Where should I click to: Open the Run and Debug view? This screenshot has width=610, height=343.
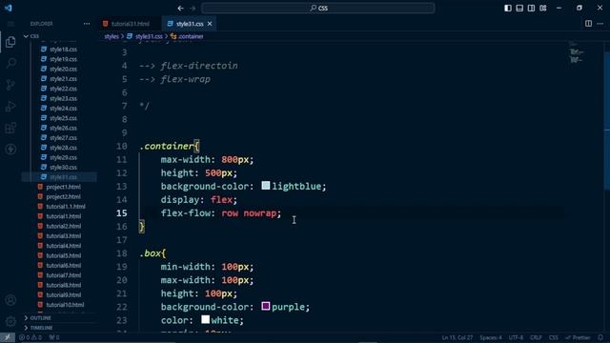click(10, 106)
